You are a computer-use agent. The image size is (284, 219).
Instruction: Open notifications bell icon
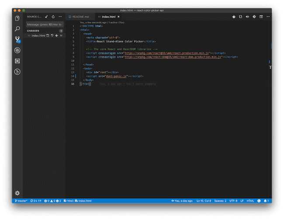pyautogui.click(x=266, y=201)
